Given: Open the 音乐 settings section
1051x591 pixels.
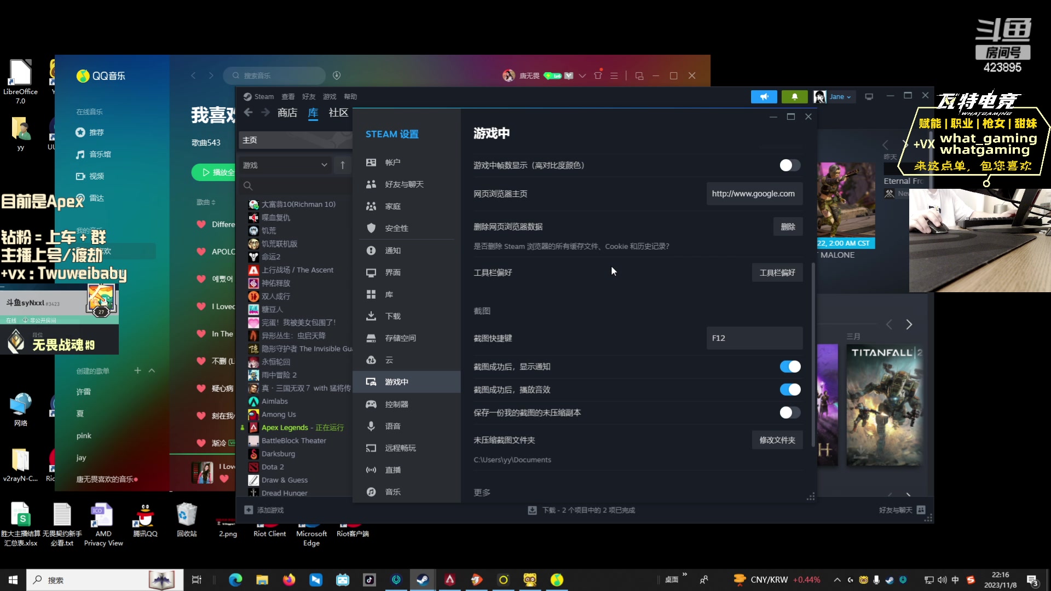Looking at the screenshot, I should tap(406, 492).
